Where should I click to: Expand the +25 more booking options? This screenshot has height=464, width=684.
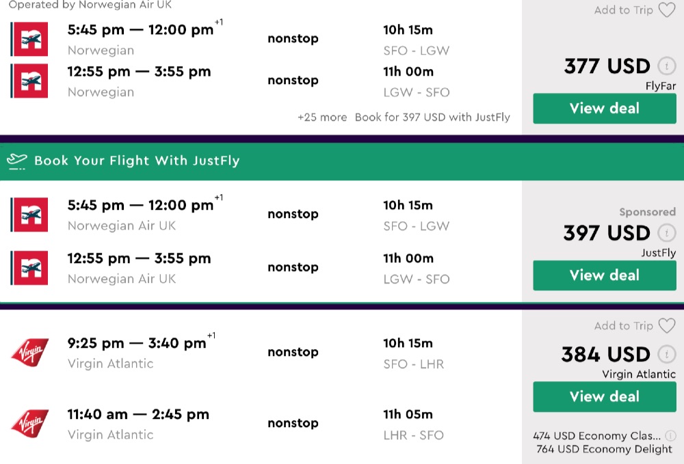click(322, 117)
